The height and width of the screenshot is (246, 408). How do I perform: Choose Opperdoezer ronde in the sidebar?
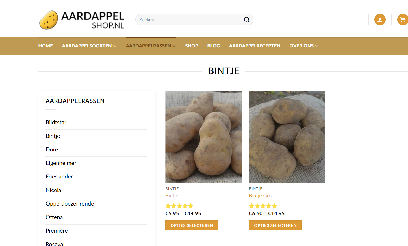[x=70, y=204]
